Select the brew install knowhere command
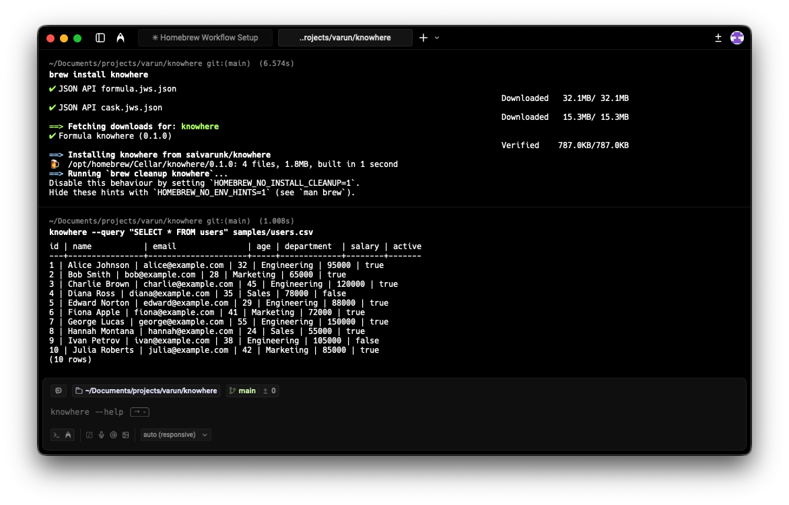This screenshot has width=789, height=505. click(98, 75)
